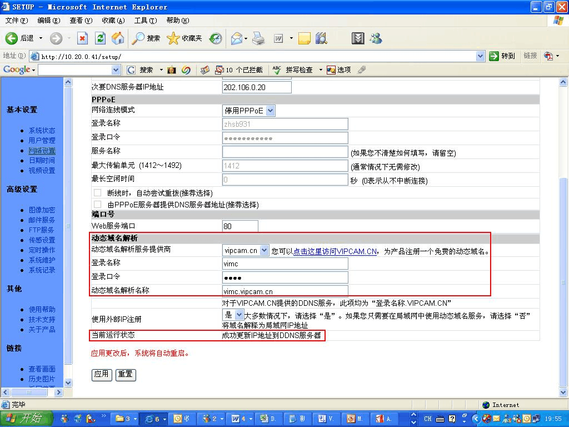Image resolution: width=569 pixels, height=427 pixels.
Task: Click the Web服务端口 input field
Action: tap(240, 226)
